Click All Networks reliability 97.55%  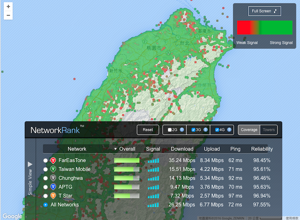[x=261, y=205]
